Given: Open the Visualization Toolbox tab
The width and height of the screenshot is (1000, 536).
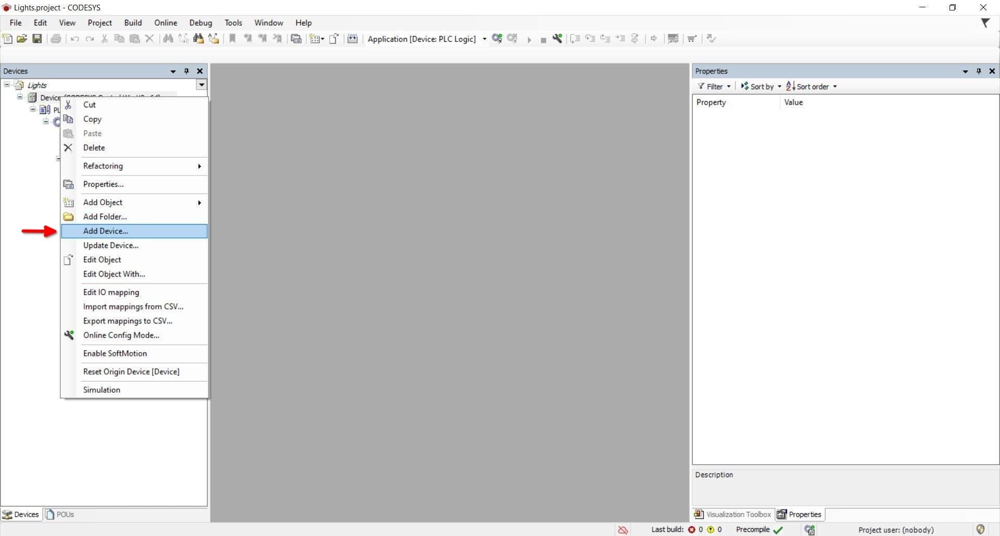Looking at the screenshot, I should 733,514.
